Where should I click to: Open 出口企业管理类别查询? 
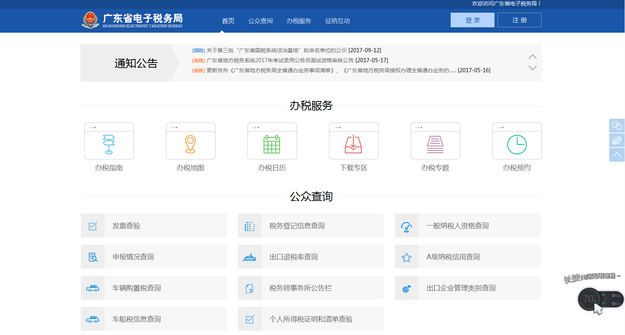pyautogui.click(x=468, y=288)
